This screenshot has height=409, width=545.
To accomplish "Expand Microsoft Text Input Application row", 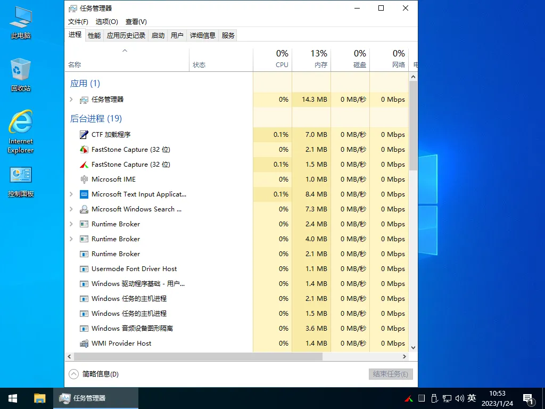I will point(71,194).
